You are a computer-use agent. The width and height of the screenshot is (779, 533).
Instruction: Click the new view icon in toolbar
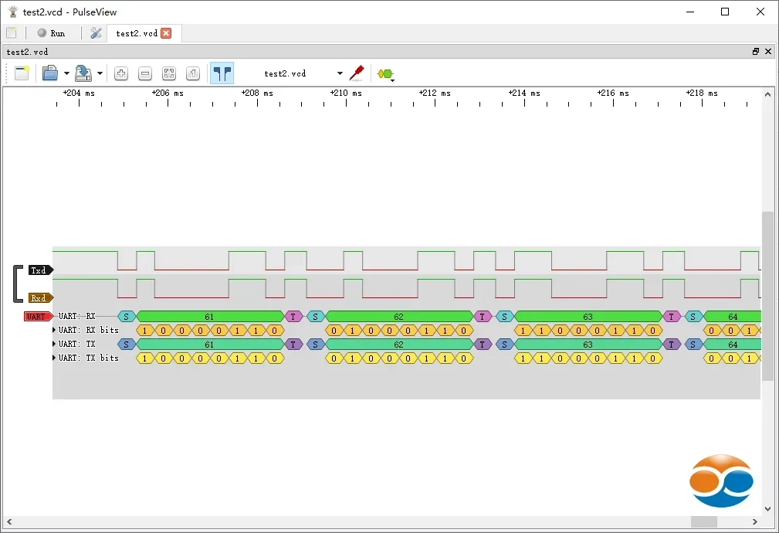click(x=22, y=73)
